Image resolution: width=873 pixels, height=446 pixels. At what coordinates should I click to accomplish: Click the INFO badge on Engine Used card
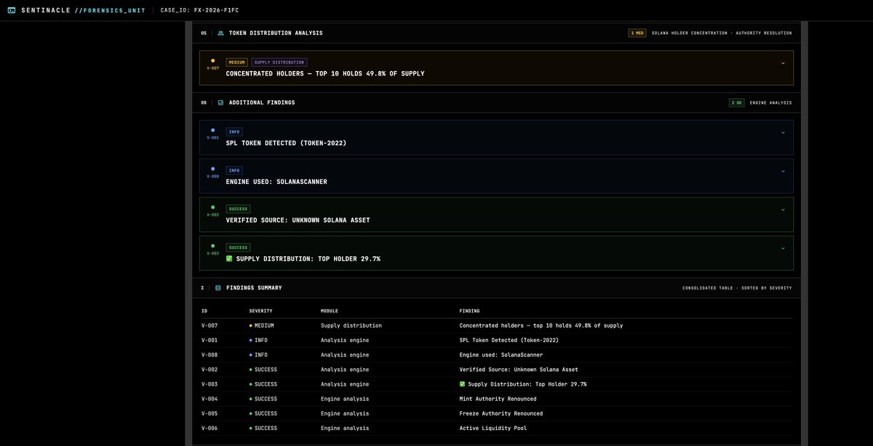234,170
